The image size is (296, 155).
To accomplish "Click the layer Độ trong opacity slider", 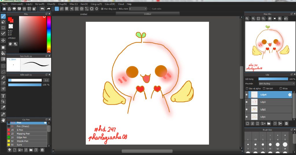I will 273,79.
